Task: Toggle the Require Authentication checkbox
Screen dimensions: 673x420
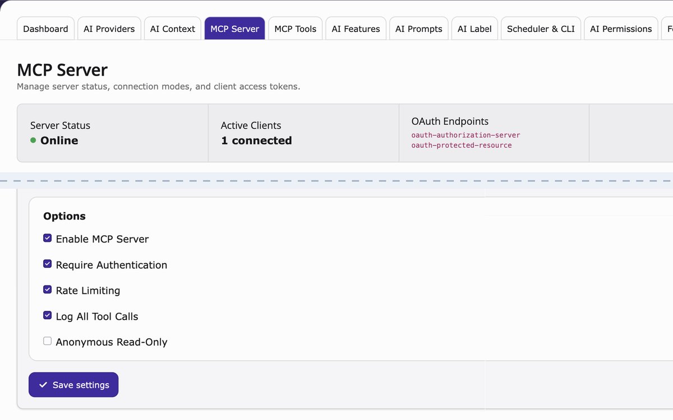Action: tap(48, 264)
